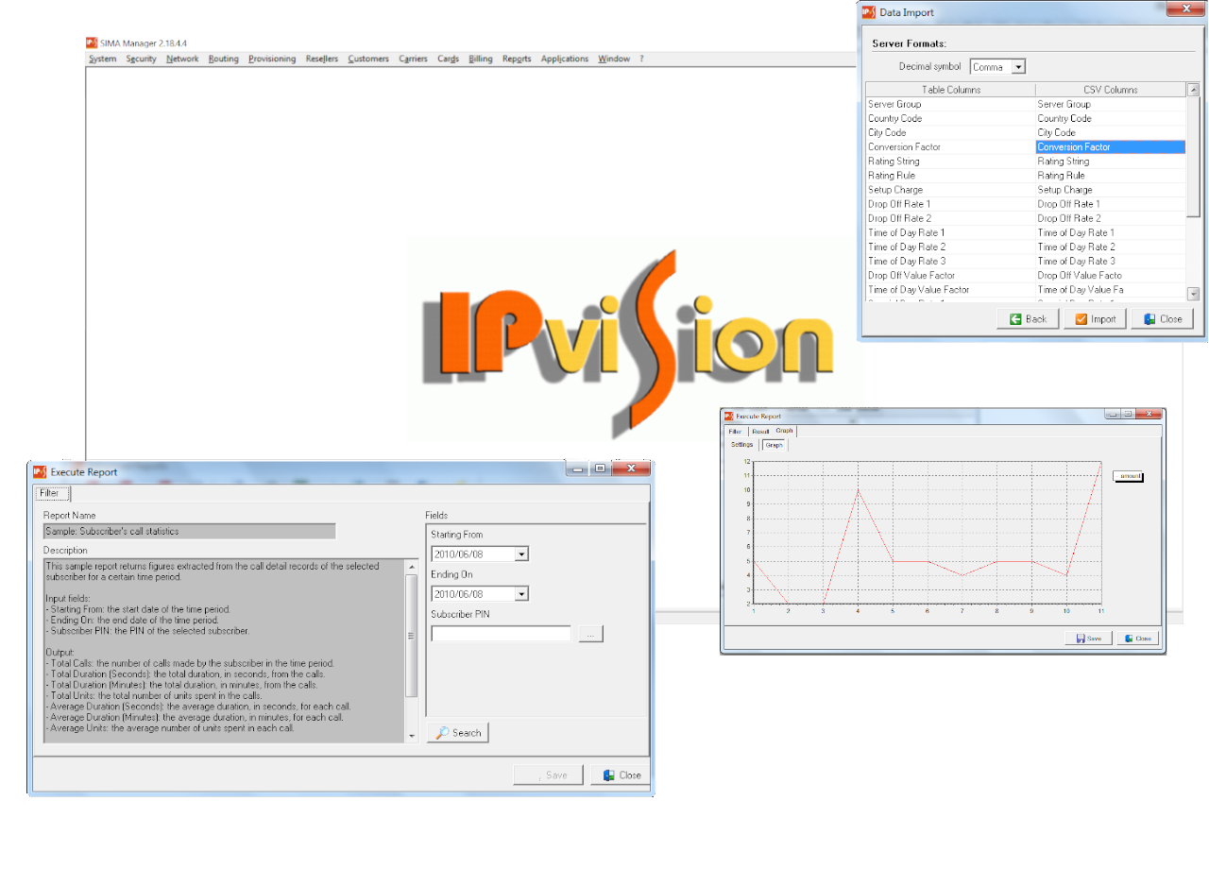
Task: Click the Table Columns header in Data Import
Action: 951,90
